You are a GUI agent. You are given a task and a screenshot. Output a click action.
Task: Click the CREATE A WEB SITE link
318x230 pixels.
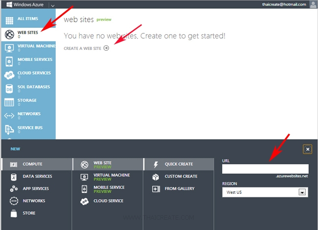point(82,48)
